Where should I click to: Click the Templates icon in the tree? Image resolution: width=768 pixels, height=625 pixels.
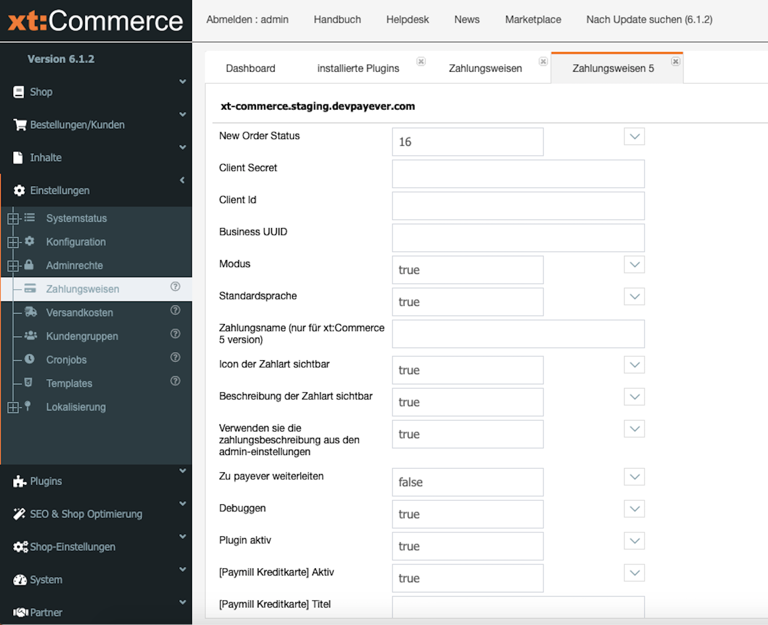28,382
